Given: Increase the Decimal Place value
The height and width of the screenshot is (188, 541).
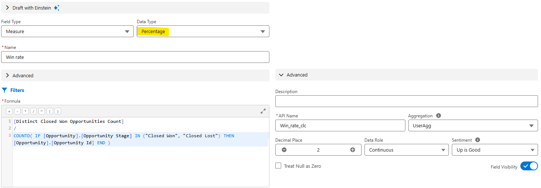Looking at the screenshot, I should [x=353, y=150].
